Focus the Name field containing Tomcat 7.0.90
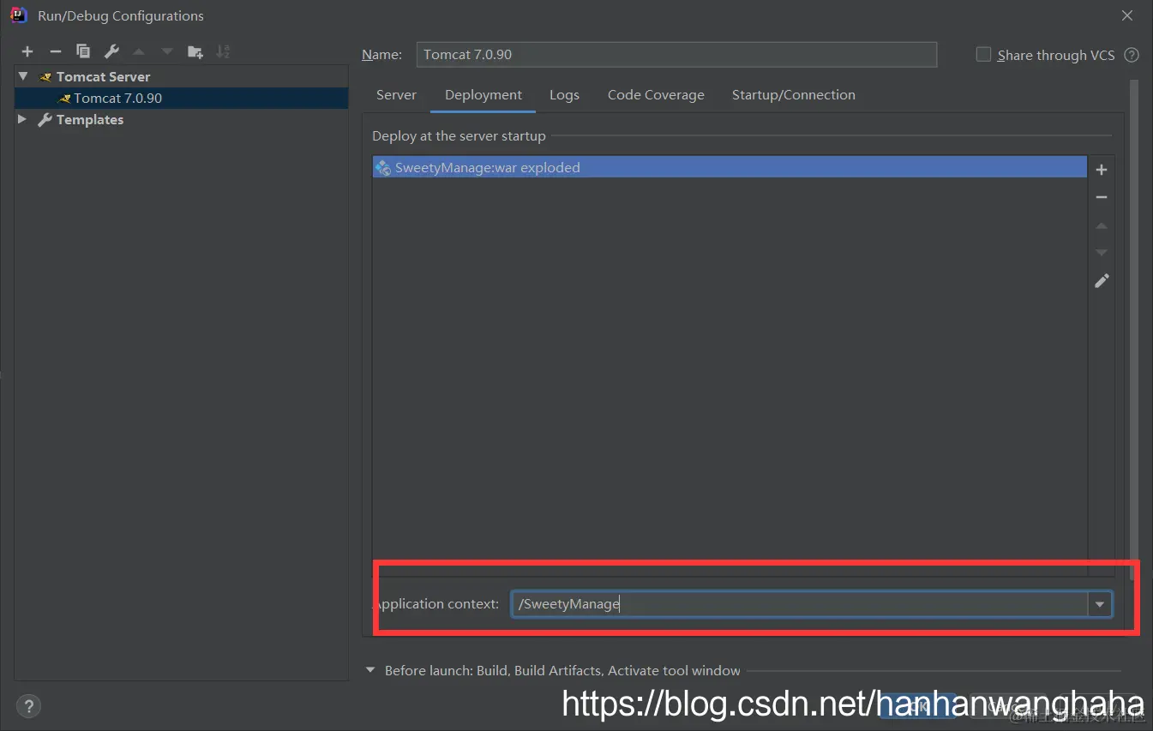Viewport: 1153px width, 731px height. [676, 54]
